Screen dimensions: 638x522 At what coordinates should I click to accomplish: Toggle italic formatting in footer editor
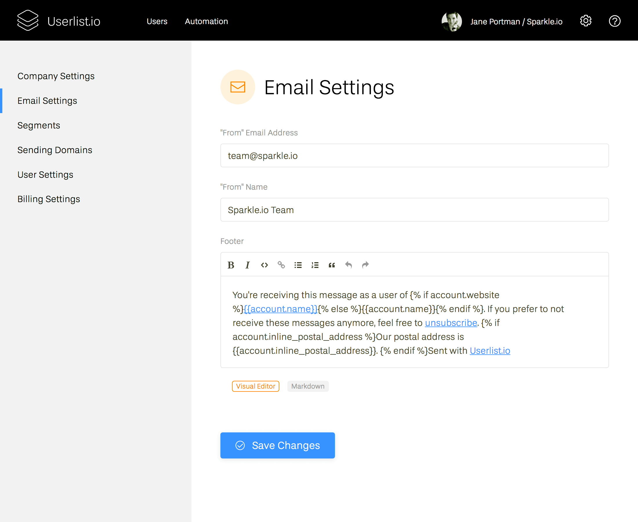tap(247, 265)
